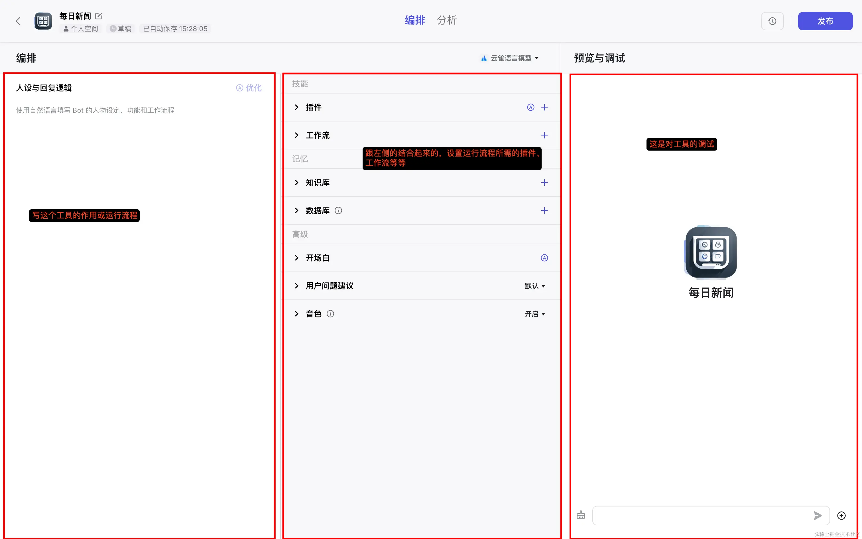This screenshot has height=539, width=862.
Task: Open the version history clock icon
Action: (772, 21)
